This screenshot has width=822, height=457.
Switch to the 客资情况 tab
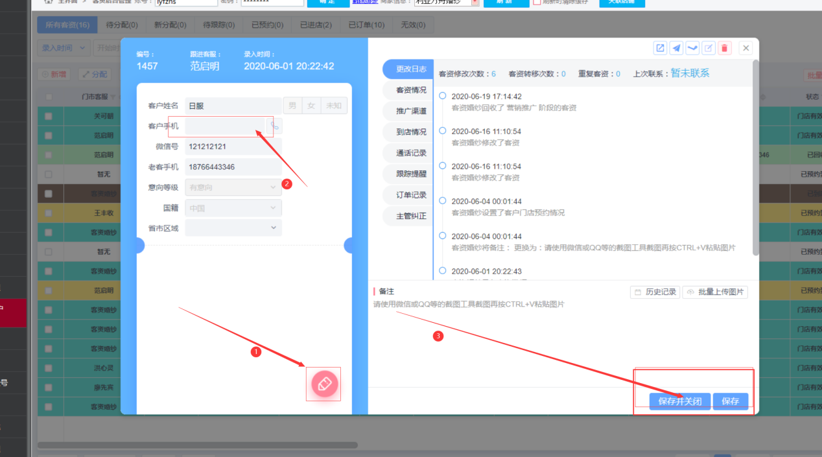pyautogui.click(x=411, y=90)
